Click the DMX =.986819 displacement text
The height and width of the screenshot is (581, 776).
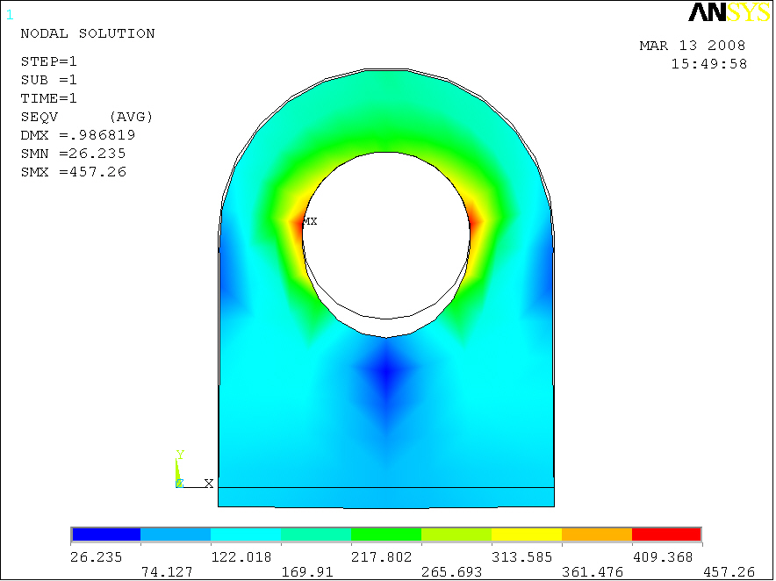78,135
